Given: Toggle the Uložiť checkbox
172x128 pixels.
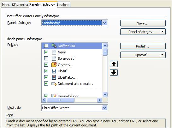Looking at the screenshot, I should click(x=46, y=71).
